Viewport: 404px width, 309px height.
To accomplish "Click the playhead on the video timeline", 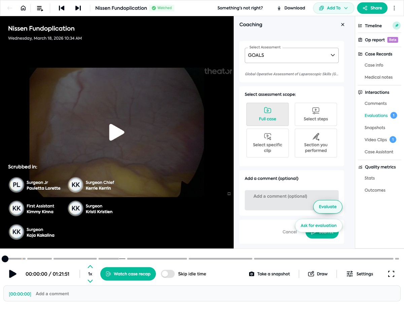I will tap(5, 259).
